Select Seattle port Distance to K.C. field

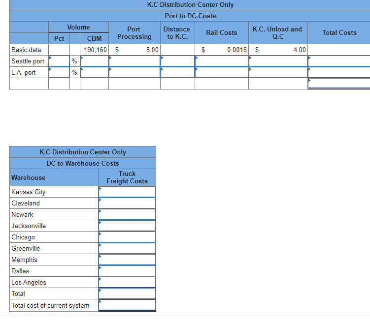point(177,61)
